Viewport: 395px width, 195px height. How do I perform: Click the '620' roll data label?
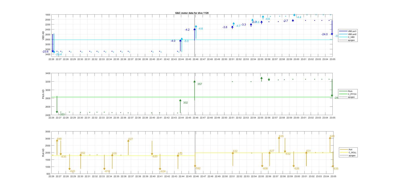[x=332, y=136]
